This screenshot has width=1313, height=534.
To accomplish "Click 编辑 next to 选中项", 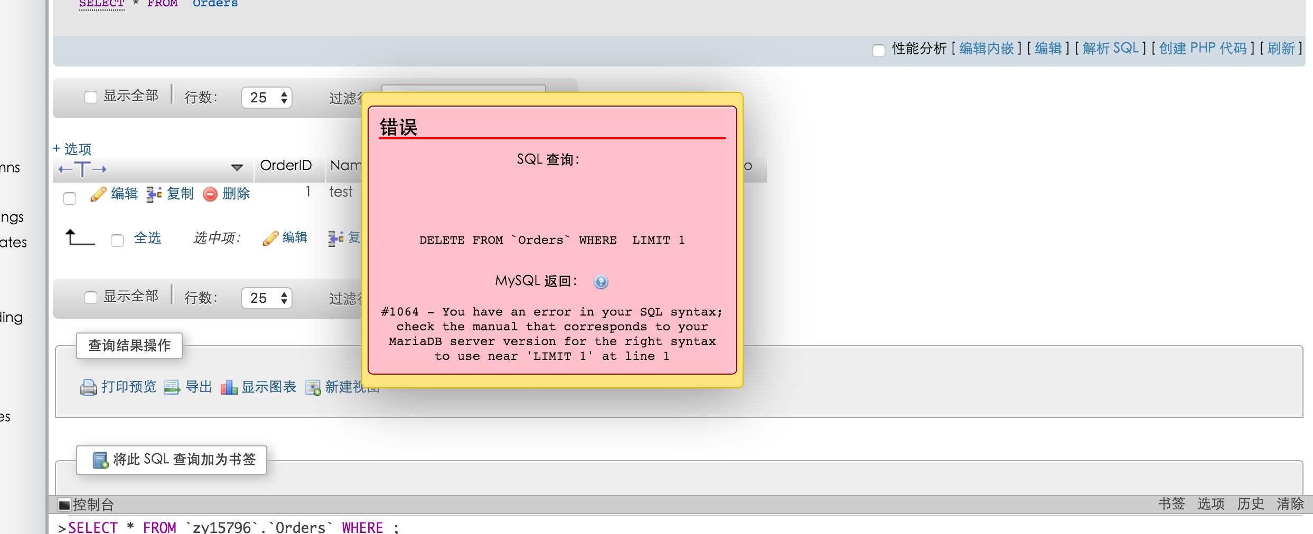I will point(295,237).
